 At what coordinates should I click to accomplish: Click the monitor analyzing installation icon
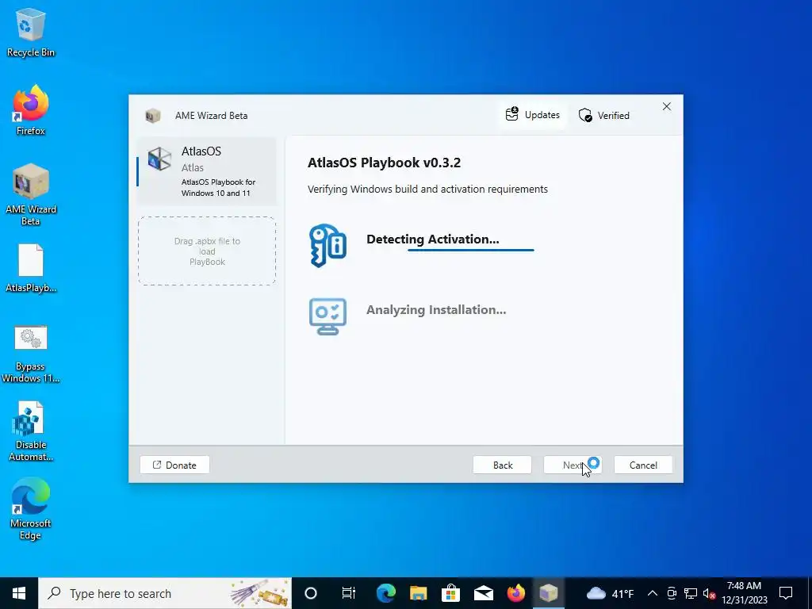point(327,316)
